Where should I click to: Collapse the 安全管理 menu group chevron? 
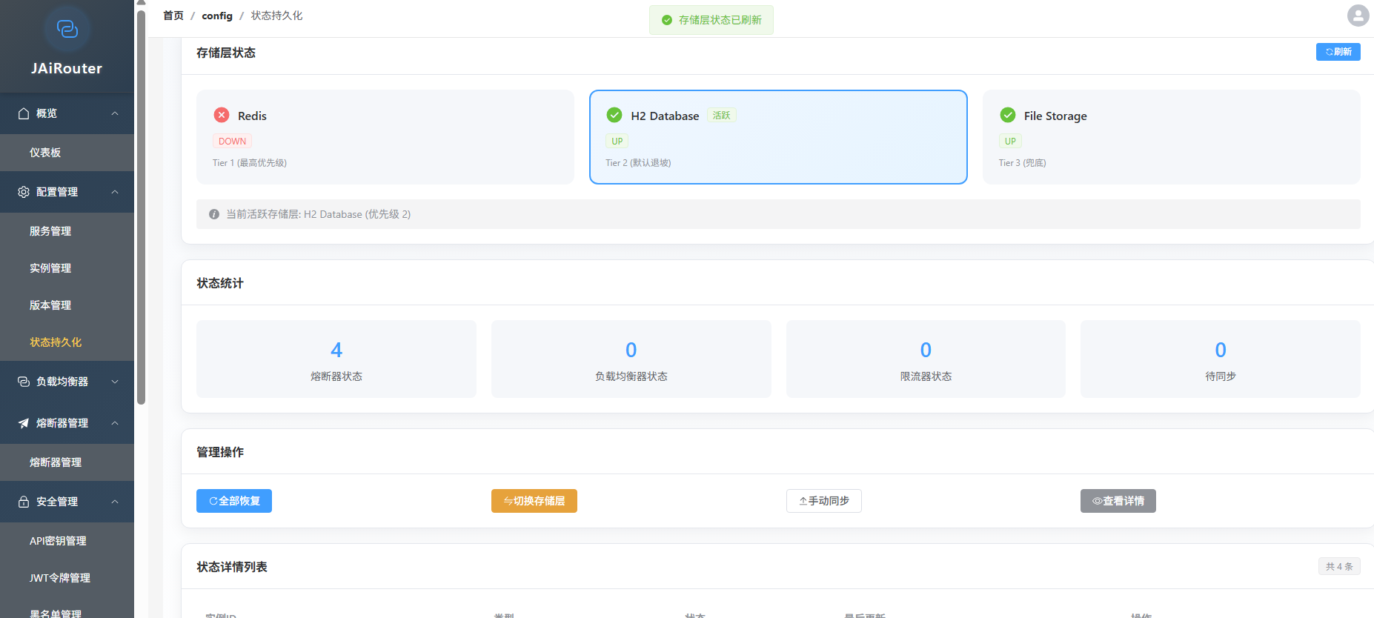(115, 502)
